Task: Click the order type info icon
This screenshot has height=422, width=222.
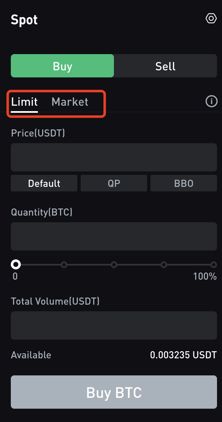Action: [211, 102]
